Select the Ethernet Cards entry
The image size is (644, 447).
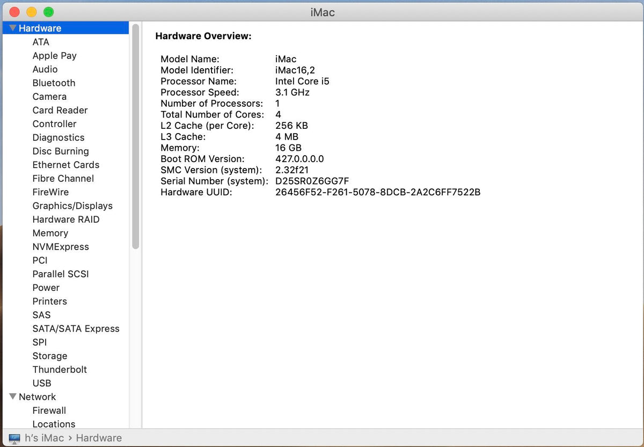coord(65,165)
